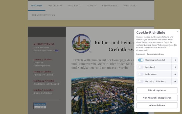The height and width of the screenshot is (114, 182).
Task: Select the text 'Samstag, 14. November'
Action: (44, 81)
